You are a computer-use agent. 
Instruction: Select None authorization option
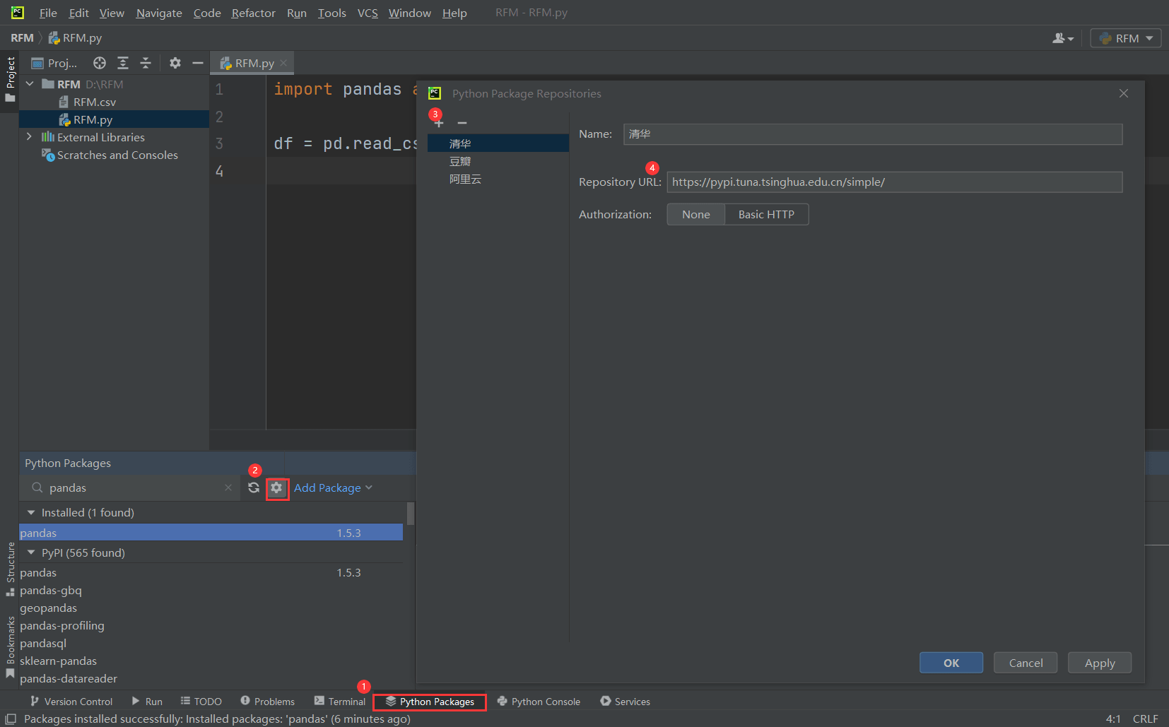click(x=695, y=215)
